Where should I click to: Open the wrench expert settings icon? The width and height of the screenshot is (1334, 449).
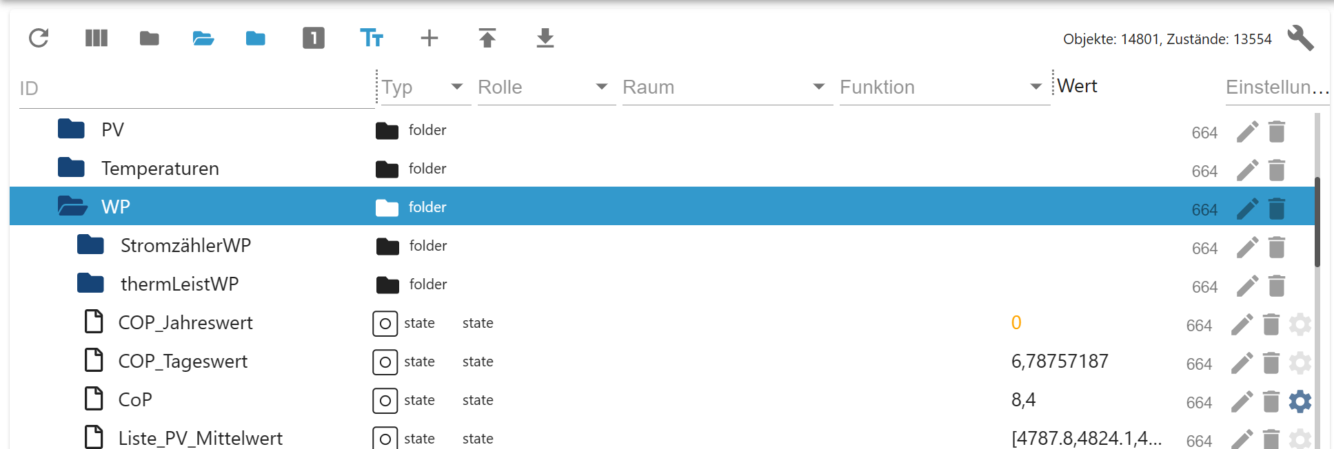1300,38
